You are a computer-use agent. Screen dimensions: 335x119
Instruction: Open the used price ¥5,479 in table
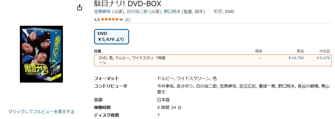click(x=323, y=58)
